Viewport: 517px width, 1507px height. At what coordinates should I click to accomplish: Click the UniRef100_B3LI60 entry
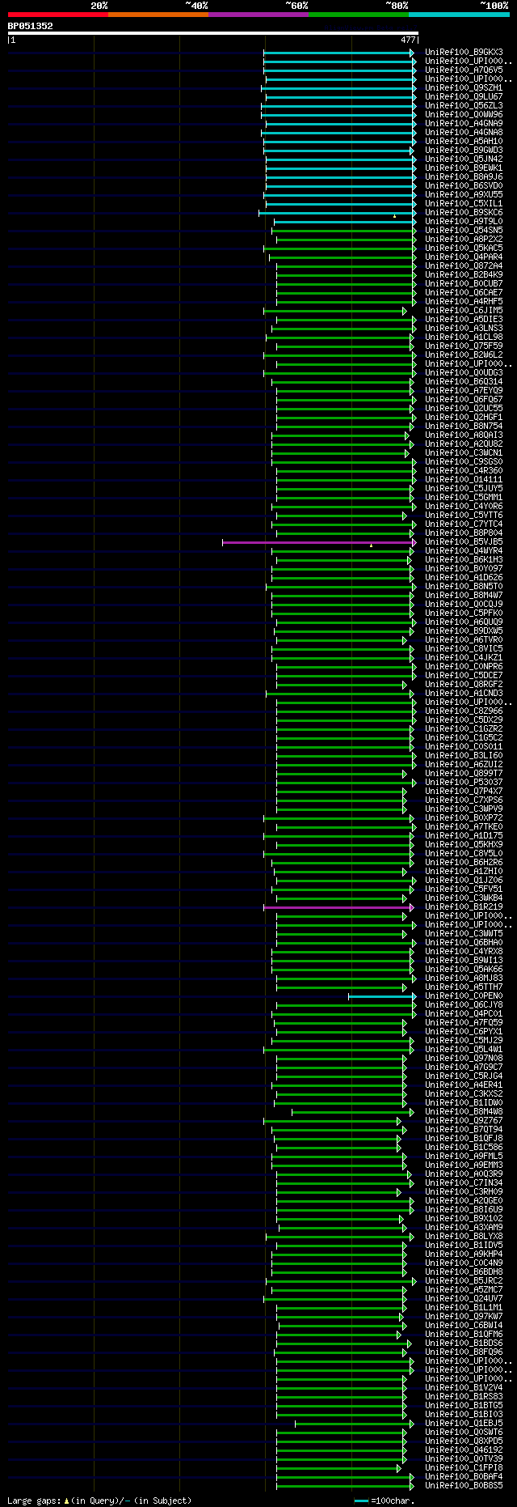(464, 756)
